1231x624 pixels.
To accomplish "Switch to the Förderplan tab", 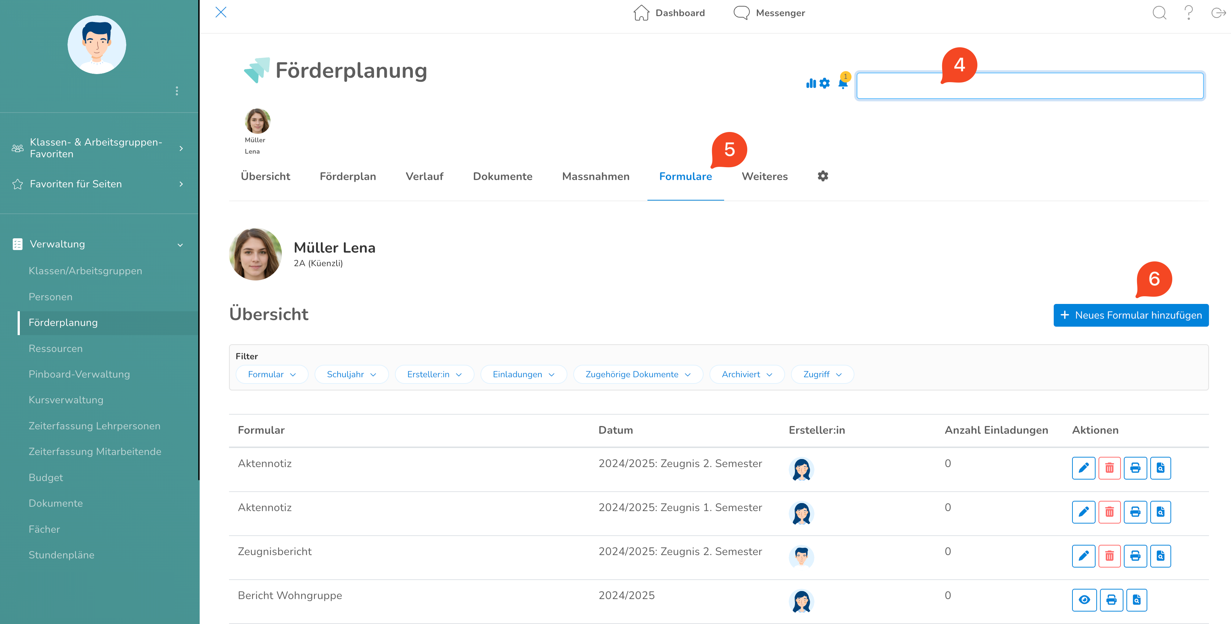I will [348, 176].
